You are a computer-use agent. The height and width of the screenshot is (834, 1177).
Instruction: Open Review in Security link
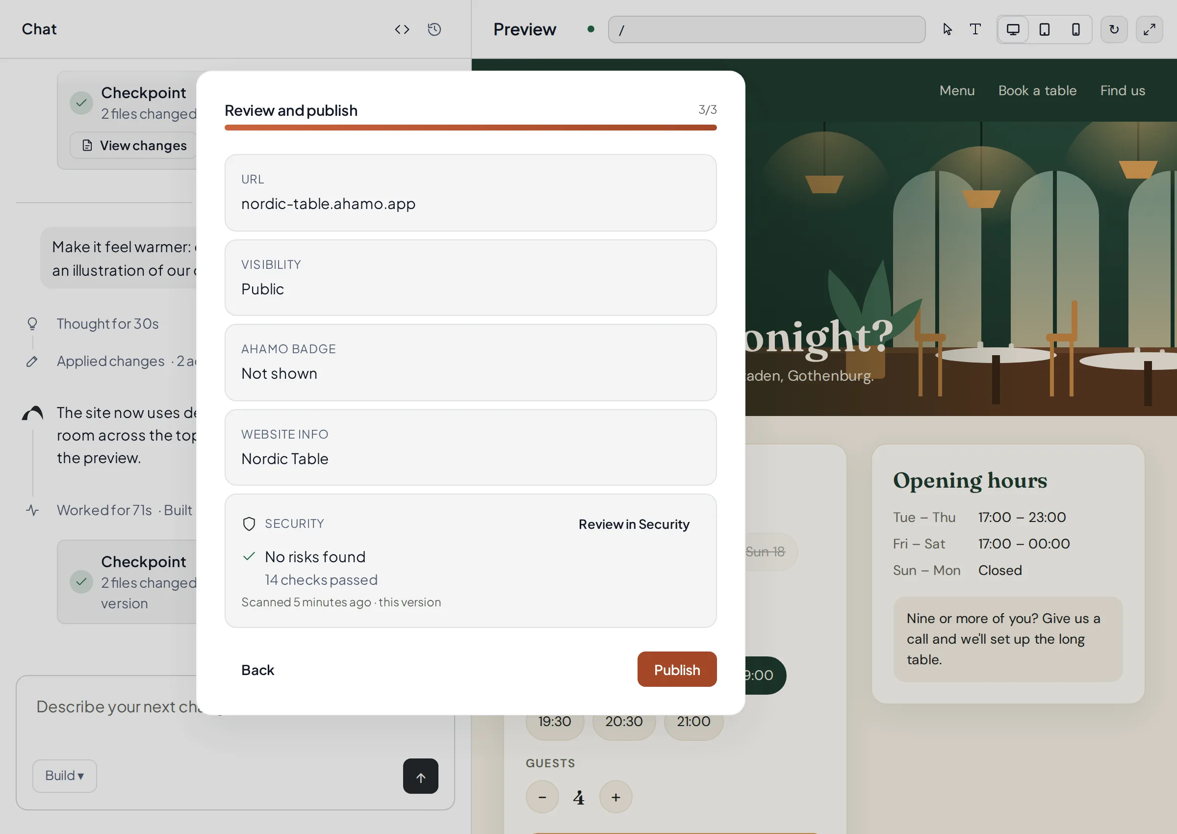pyautogui.click(x=634, y=524)
